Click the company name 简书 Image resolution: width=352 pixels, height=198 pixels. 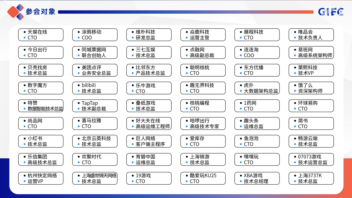(303, 121)
